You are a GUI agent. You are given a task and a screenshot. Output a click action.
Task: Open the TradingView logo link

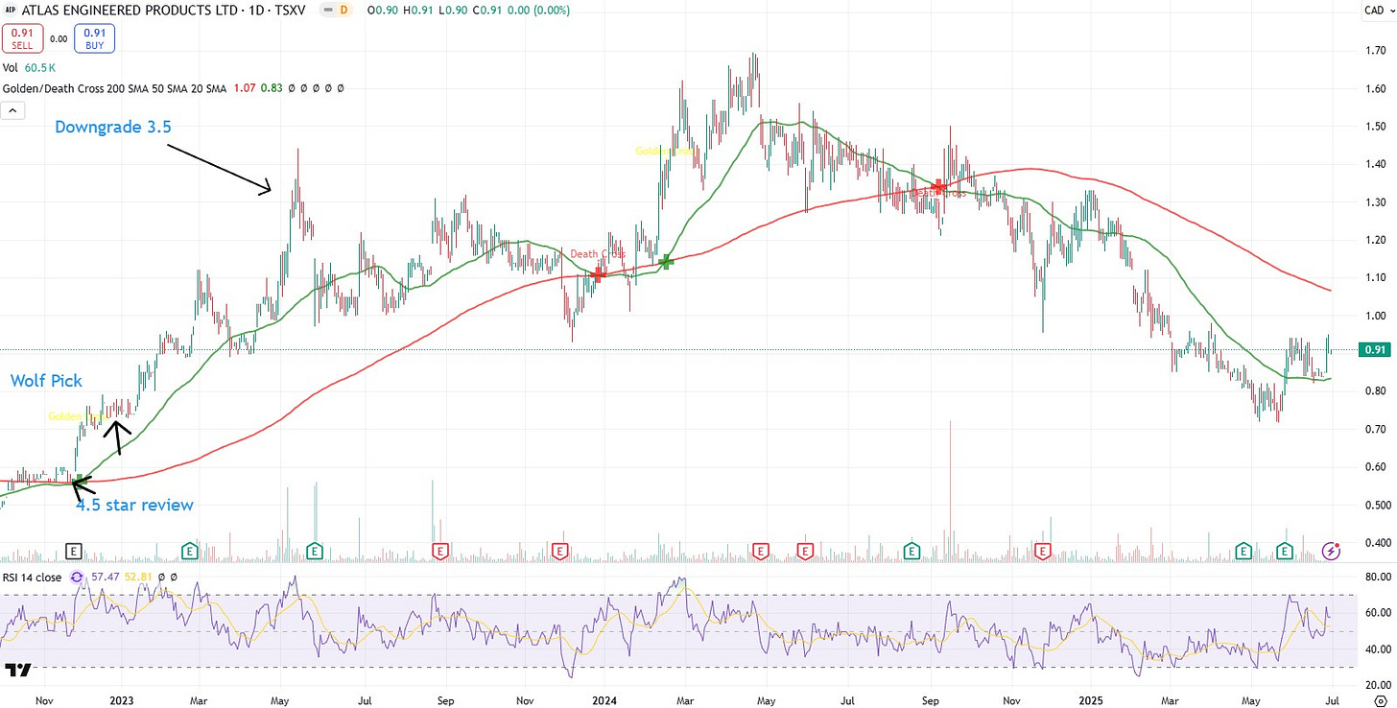coord(17,670)
